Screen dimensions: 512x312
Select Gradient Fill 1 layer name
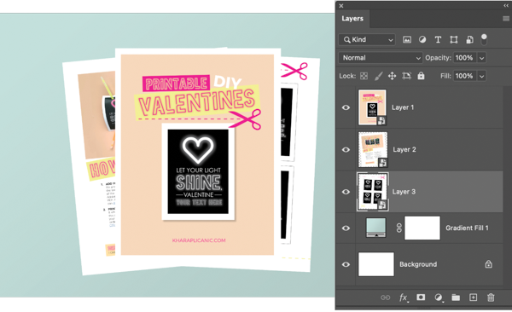(x=467, y=228)
